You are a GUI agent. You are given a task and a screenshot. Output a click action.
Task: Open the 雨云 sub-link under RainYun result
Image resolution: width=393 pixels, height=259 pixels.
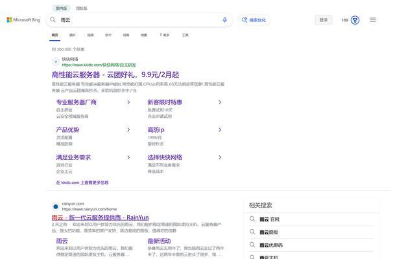point(62,241)
